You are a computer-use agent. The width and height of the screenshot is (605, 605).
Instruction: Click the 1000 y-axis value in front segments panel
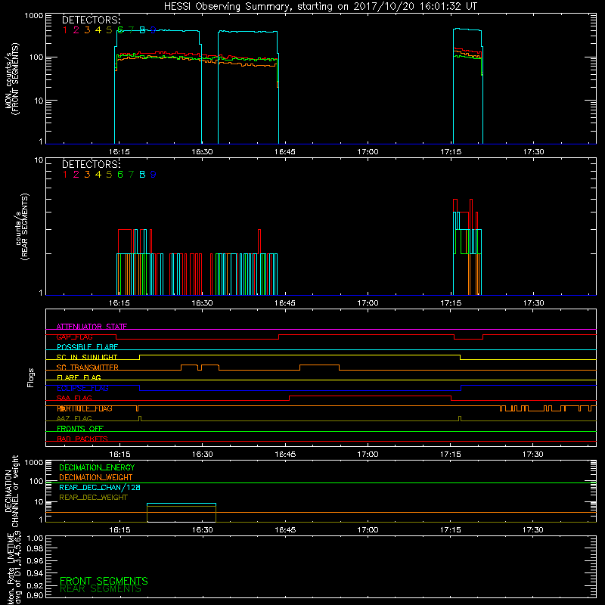pyautogui.click(x=34, y=16)
